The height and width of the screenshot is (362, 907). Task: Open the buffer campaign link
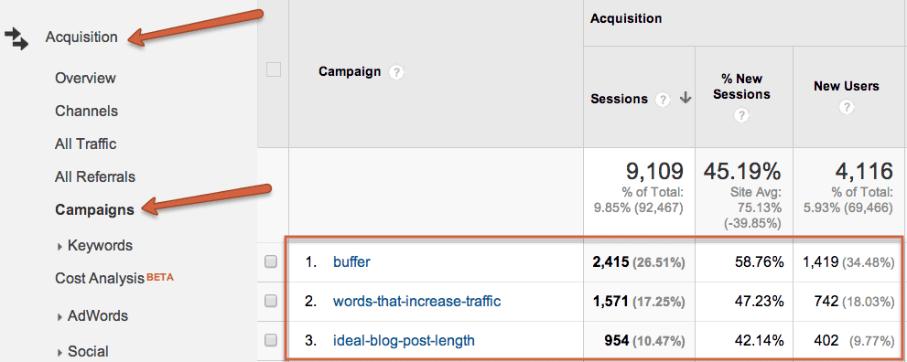coord(351,261)
